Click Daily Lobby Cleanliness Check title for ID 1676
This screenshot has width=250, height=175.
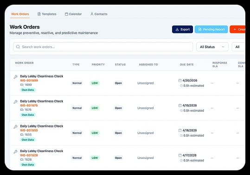42,101
